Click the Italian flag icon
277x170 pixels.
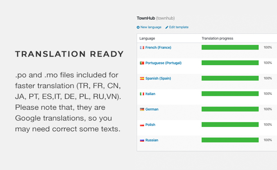[142, 94]
